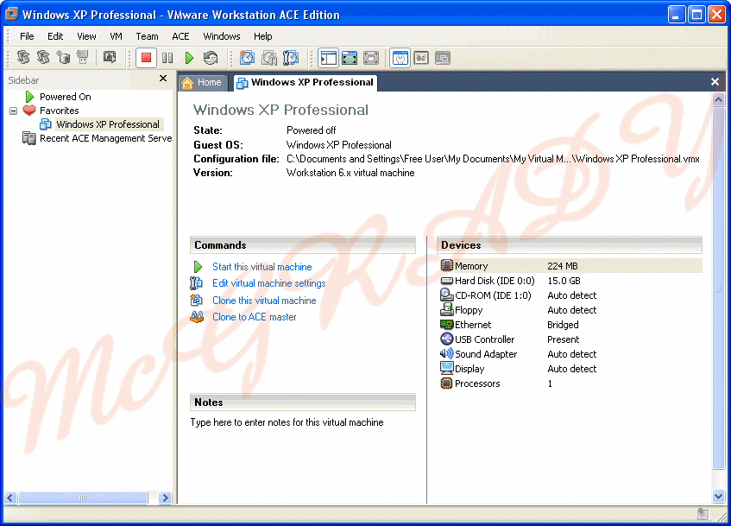Collapse the Favorites tree node
Image resolution: width=731 pixels, height=526 pixels.
(x=14, y=111)
